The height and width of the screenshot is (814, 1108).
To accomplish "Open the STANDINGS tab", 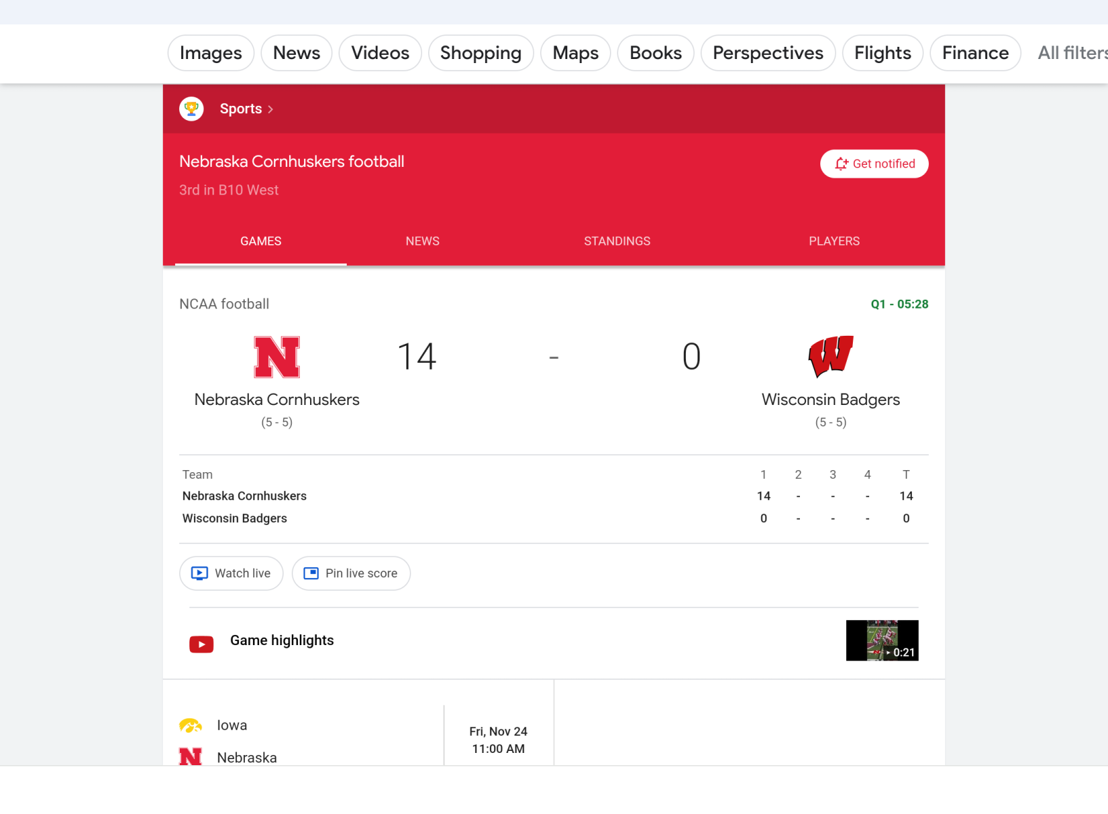I will [617, 241].
